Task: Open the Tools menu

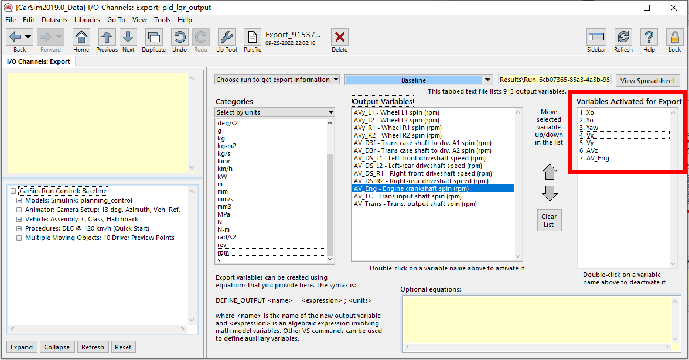Action: pos(162,20)
